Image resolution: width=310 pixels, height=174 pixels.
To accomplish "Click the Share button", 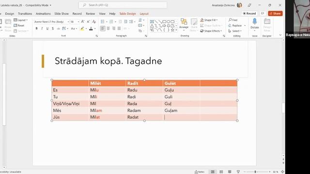I will [275, 14].
